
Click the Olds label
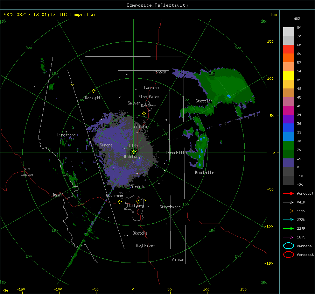coord(133,146)
